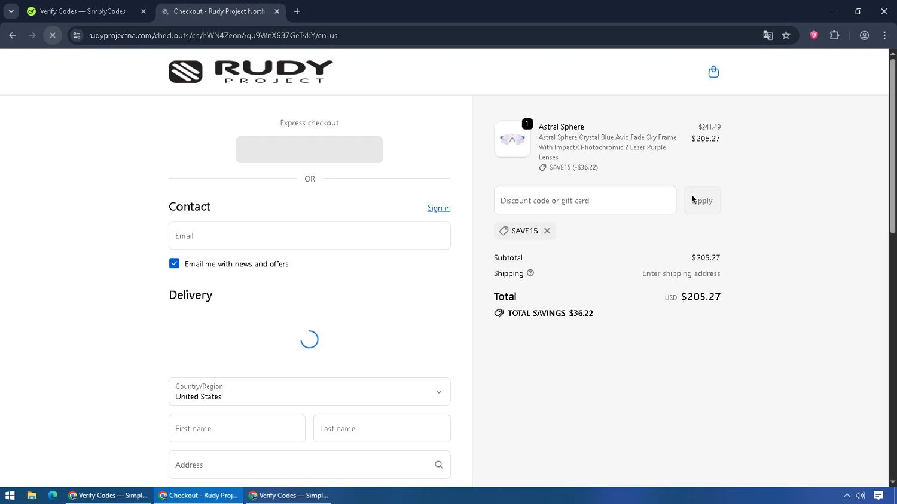
Task: Click the Rudy Project logo
Action: coord(251,72)
